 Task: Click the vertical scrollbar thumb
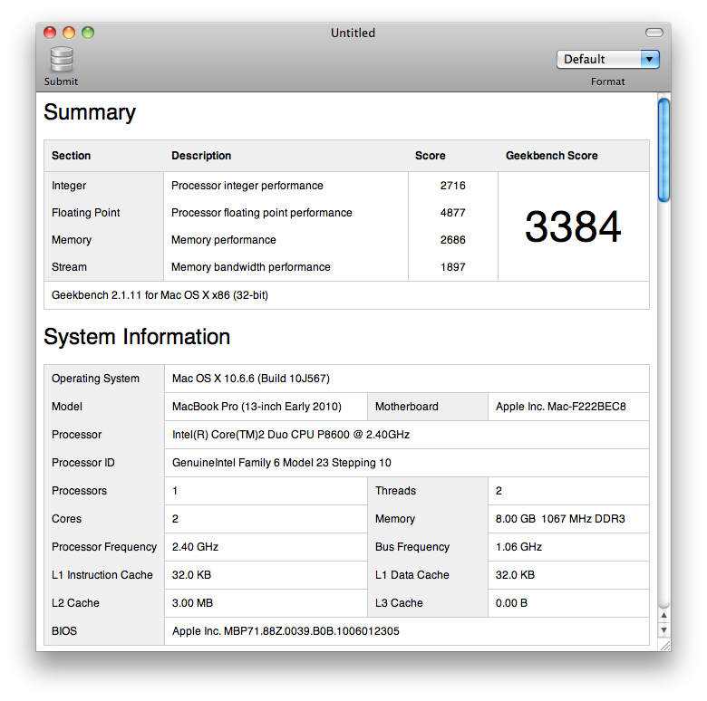click(663, 150)
